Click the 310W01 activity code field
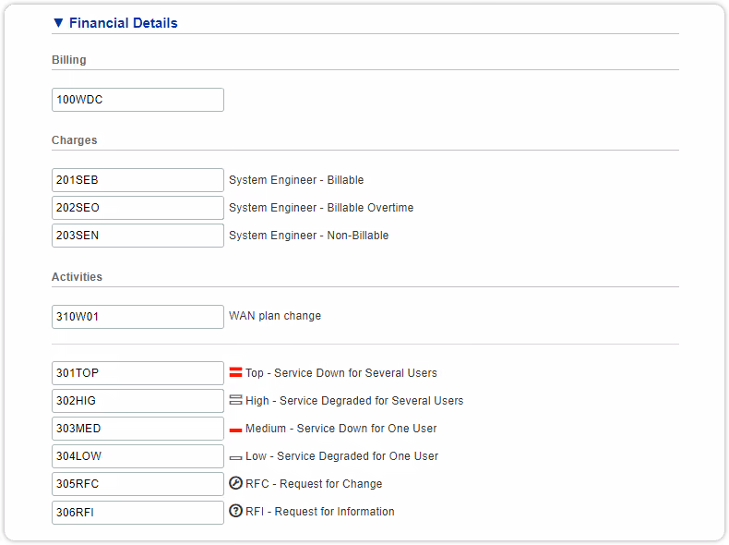The width and height of the screenshot is (729, 545). [137, 317]
